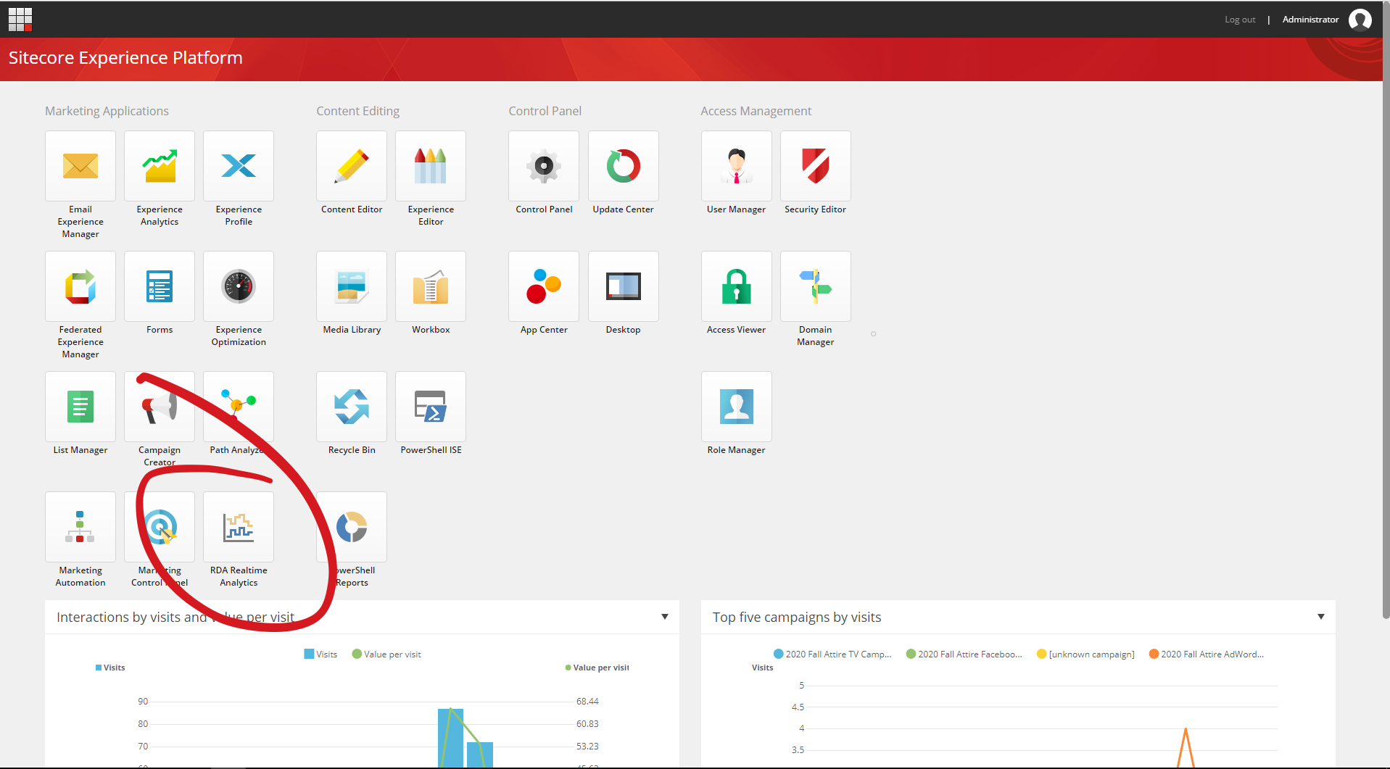Click the Administrator avatar icon
This screenshot has height=769, width=1390.
1360,20
